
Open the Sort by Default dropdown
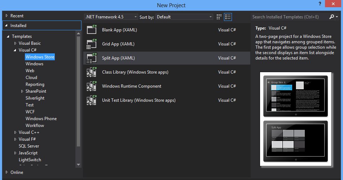pyautogui.click(x=184, y=17)
